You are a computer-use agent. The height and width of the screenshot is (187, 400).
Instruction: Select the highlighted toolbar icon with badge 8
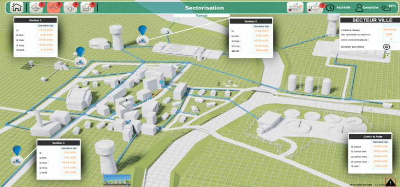click(x=54, y=7)
